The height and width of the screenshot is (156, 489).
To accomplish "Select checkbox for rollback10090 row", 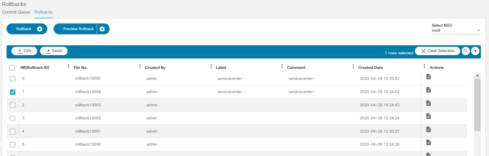I will pos(12,145).
